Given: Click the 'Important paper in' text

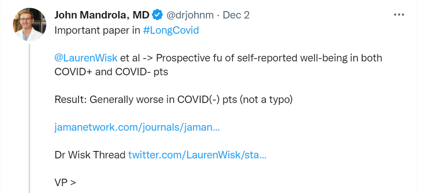Looking at the screenshot, I should pyautogui.click(x=98, y=30).
